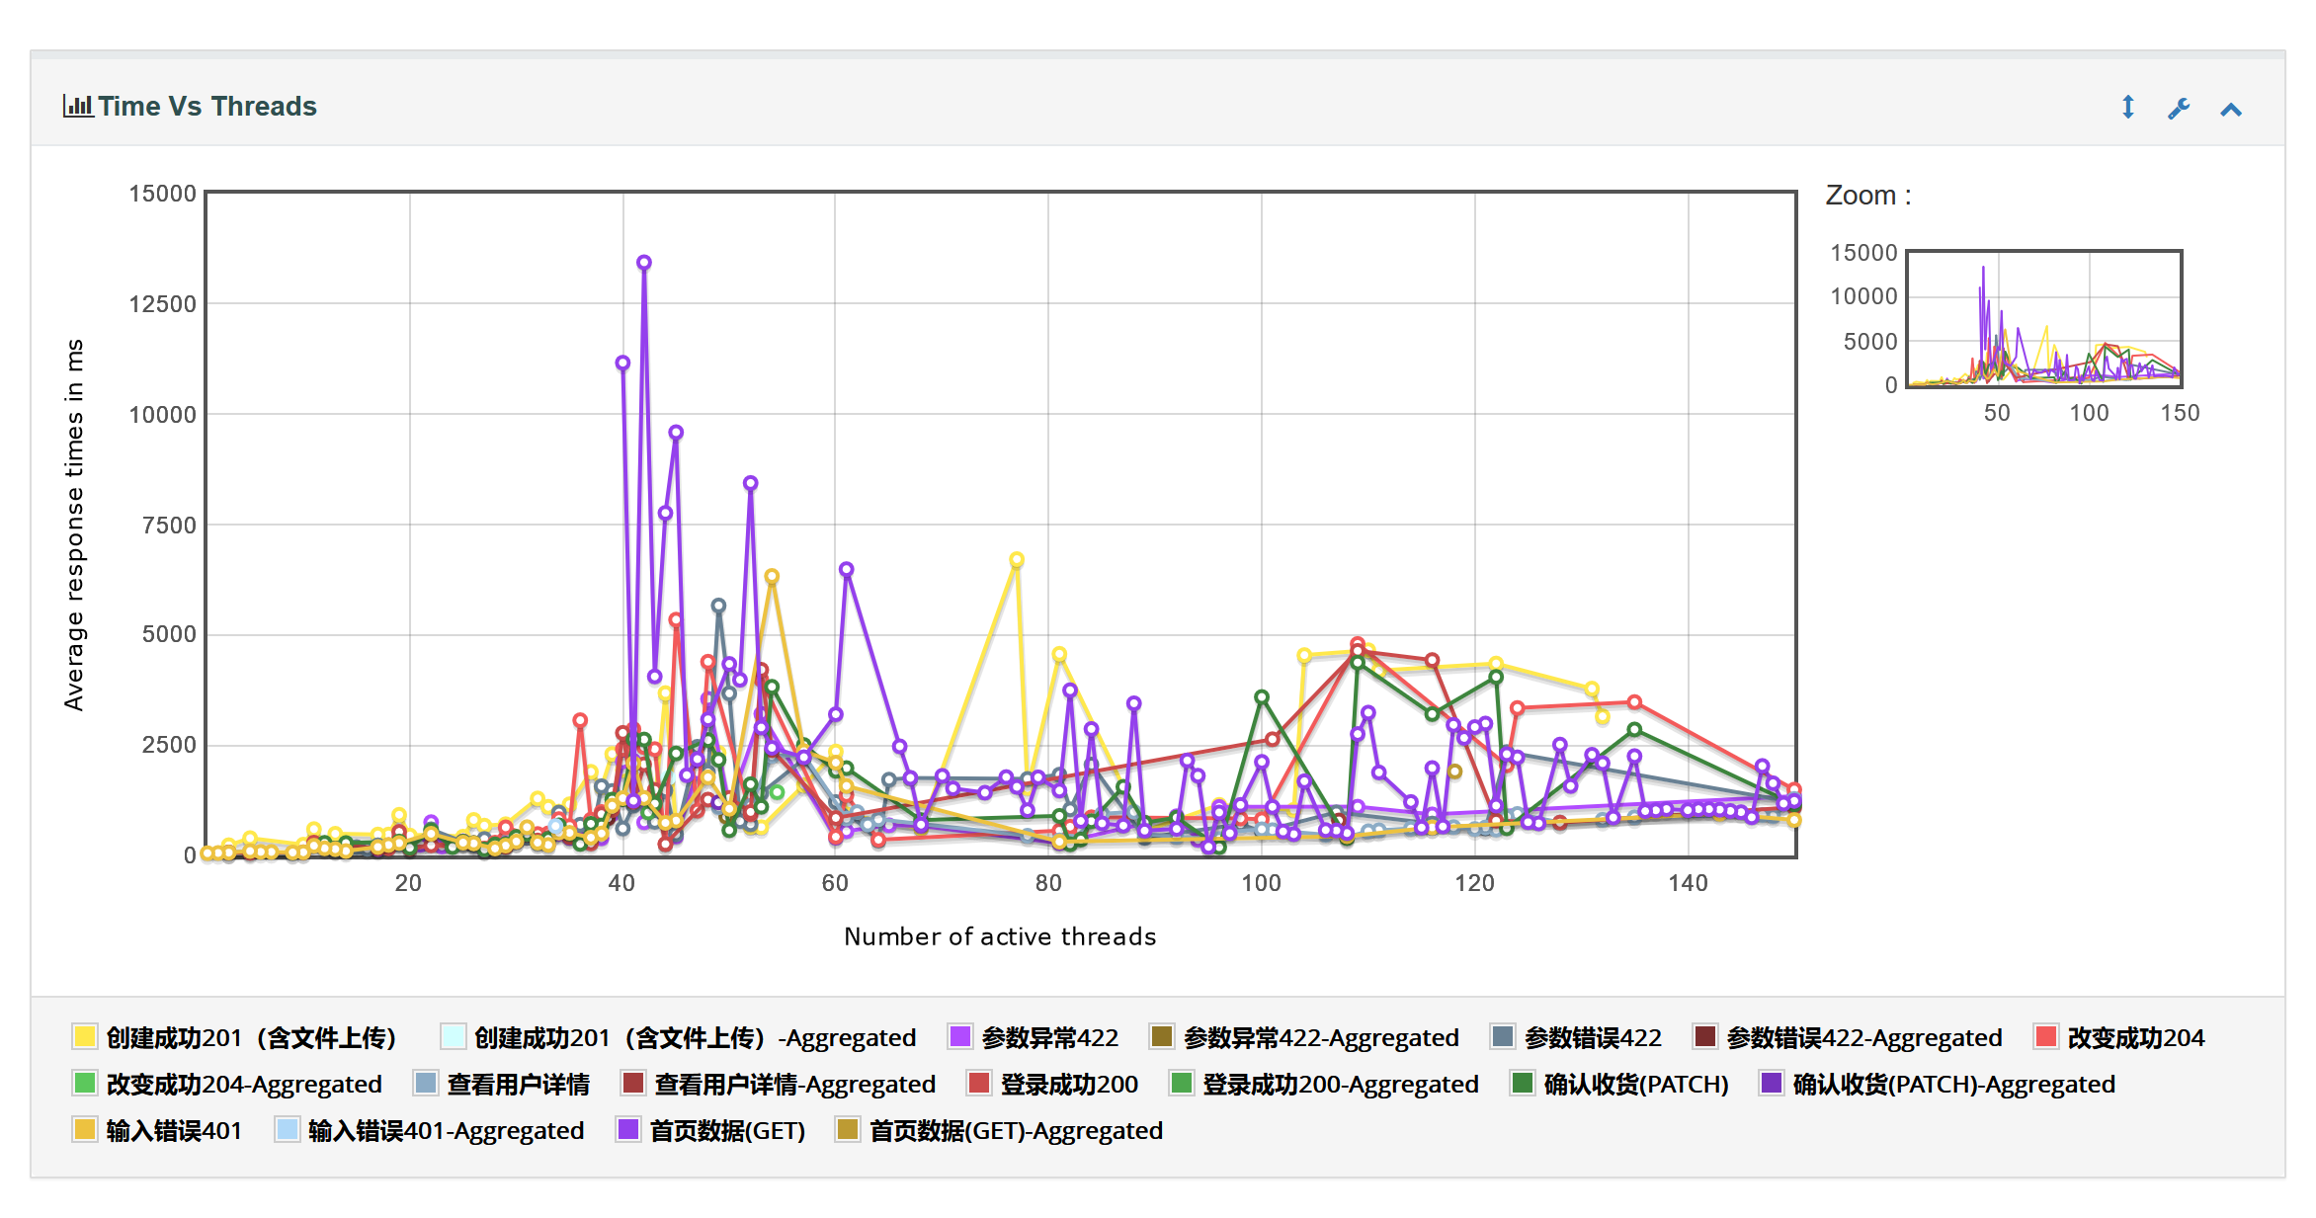Click the bar chart icon beside the title
2316x1218 pixels.
77,105
